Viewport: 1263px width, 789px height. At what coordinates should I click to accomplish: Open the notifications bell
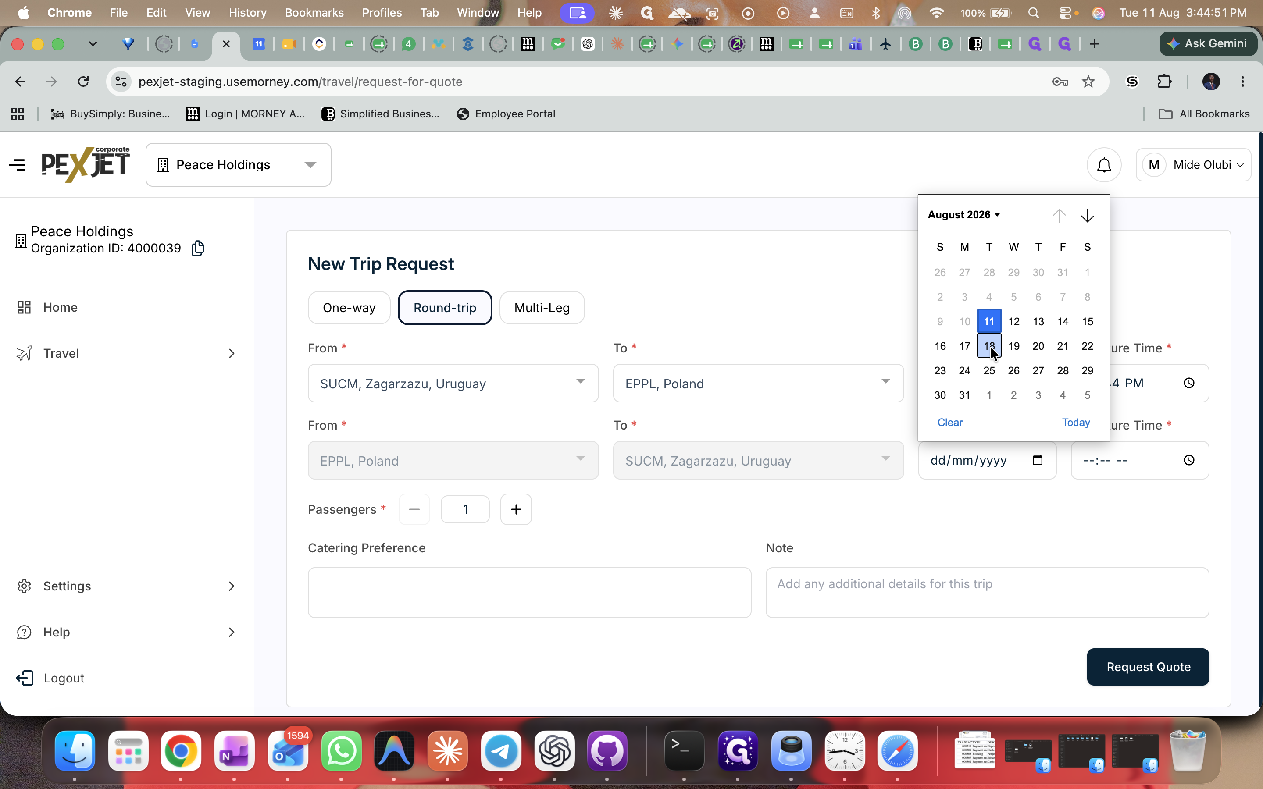[x=1104, y=165]
